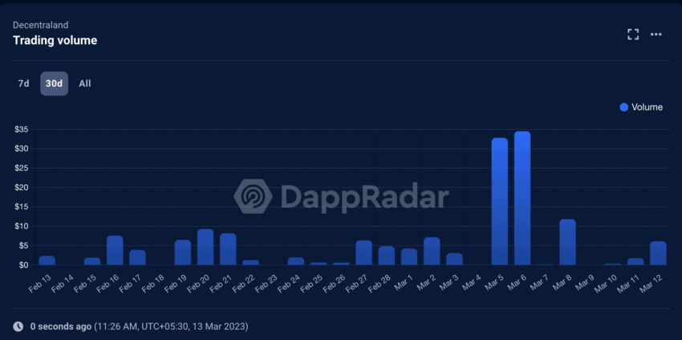Click the Feb 14 date label
This screenshot has width=682, height=340.
coord(63,282)
